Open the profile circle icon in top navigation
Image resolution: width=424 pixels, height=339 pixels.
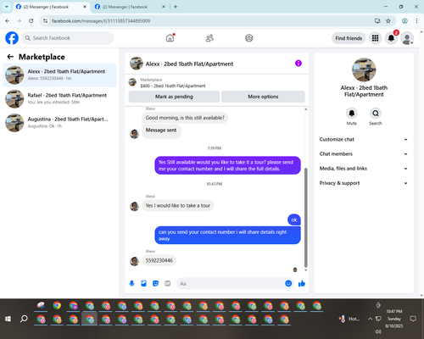pos(248,38)
